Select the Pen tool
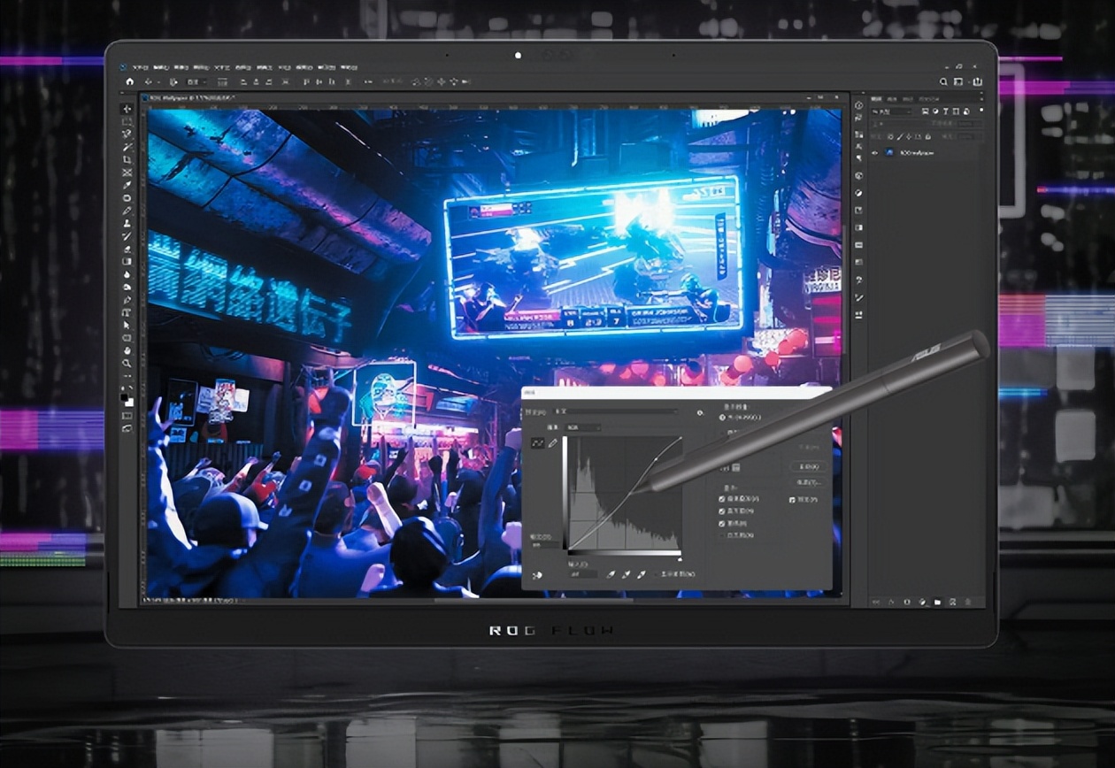 click(127, 299)
